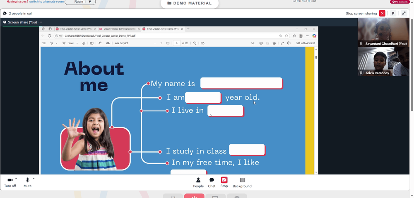Click the PDF page number field

[177, 43]
